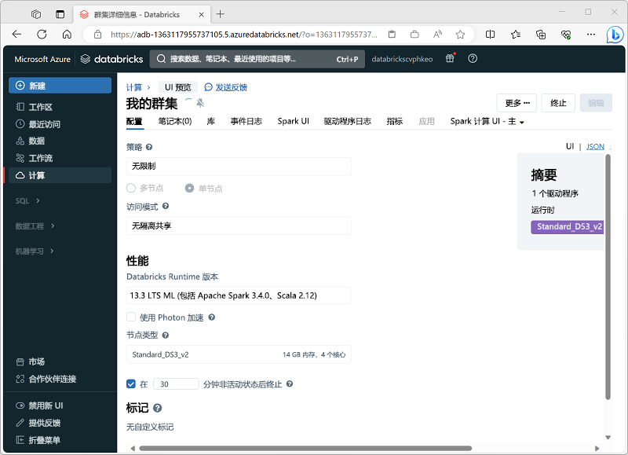The height and width of the screenshot is (455, 628).
Task: Open the help question mark icon
Action: (471, 58)
